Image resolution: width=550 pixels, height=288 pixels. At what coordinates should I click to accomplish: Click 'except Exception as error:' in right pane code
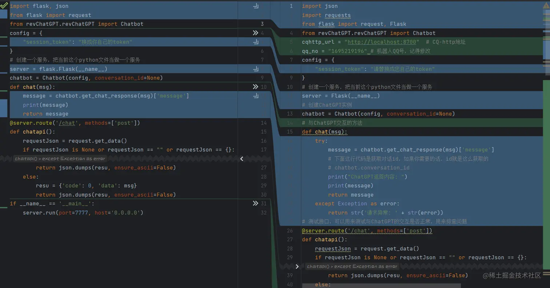coord(357,204)
